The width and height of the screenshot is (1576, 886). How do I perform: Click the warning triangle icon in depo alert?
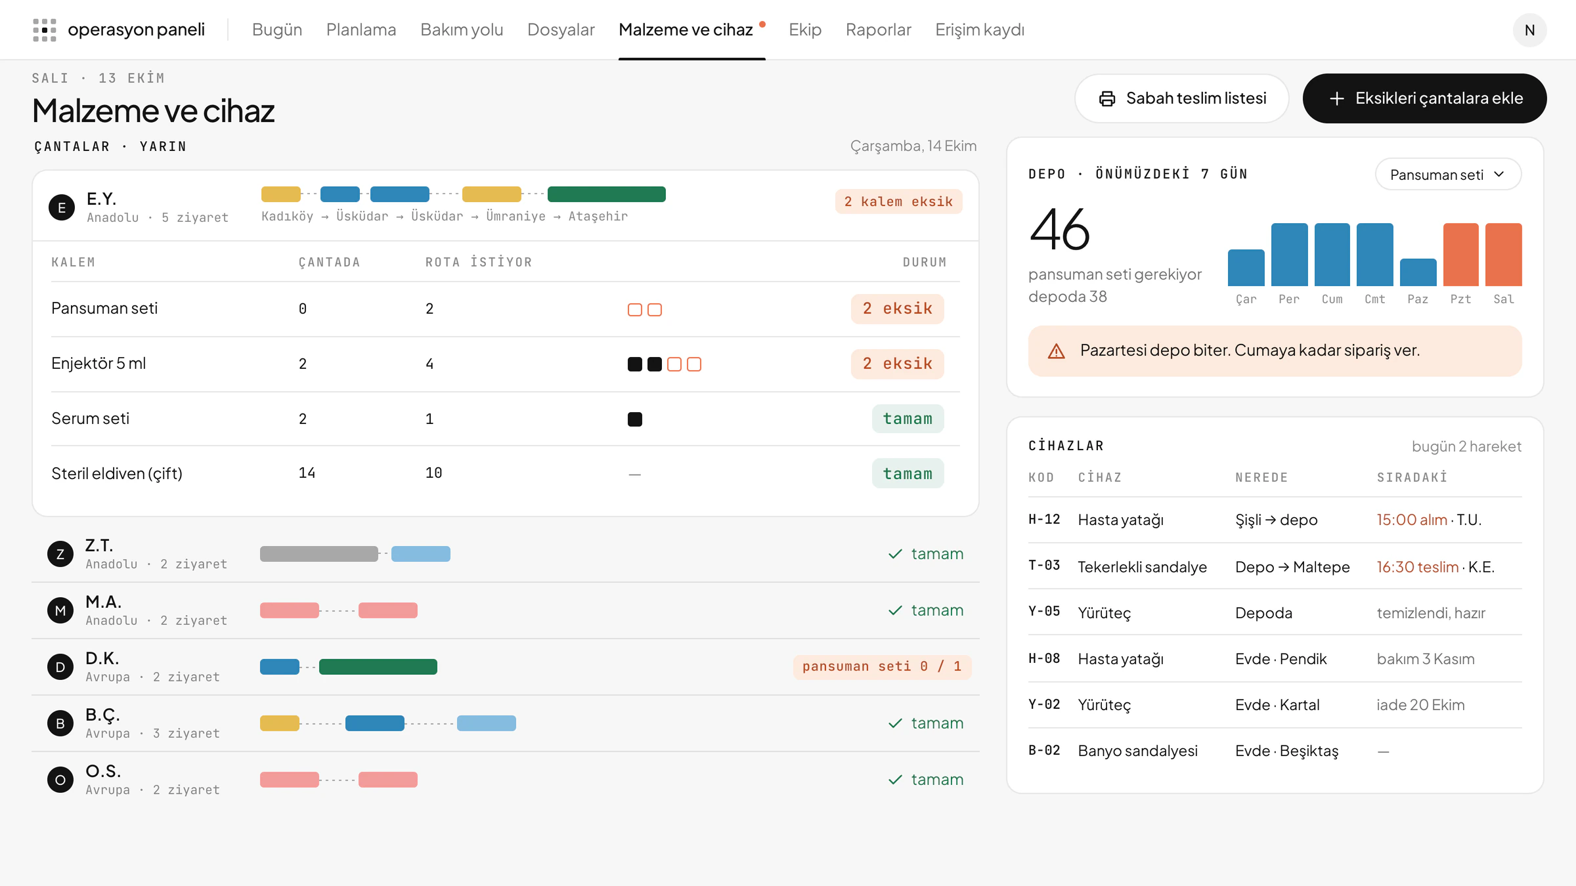pyautogui.click(x=1056, y=351)
